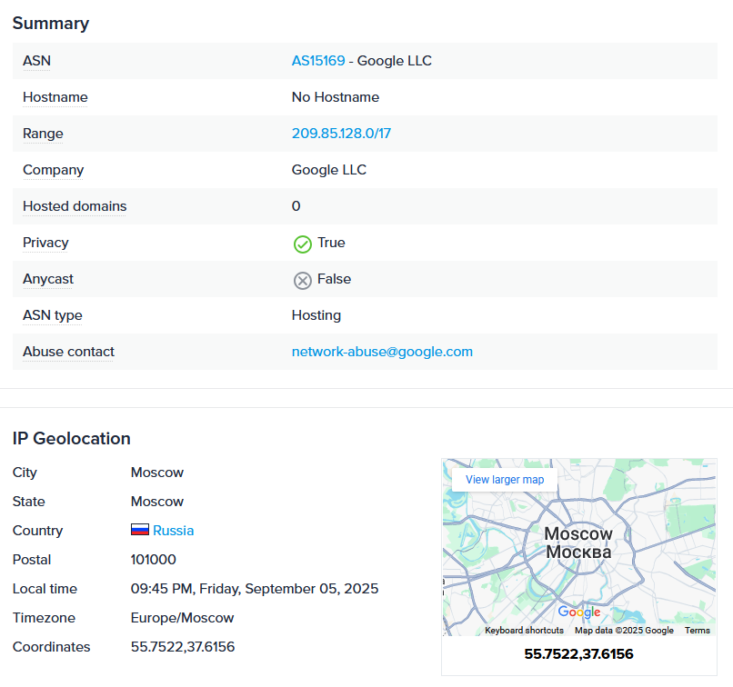Open Keyboard shortcuts on the map
733x687 pixels.
tap(524, 631)
